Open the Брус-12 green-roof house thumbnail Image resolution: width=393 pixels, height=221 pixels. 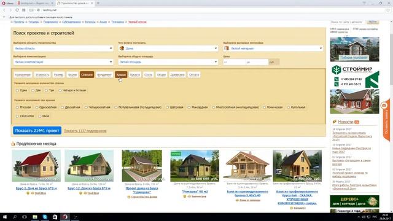89,166
